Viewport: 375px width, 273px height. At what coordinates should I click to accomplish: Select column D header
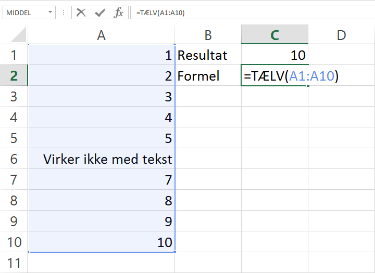point(341,35)
